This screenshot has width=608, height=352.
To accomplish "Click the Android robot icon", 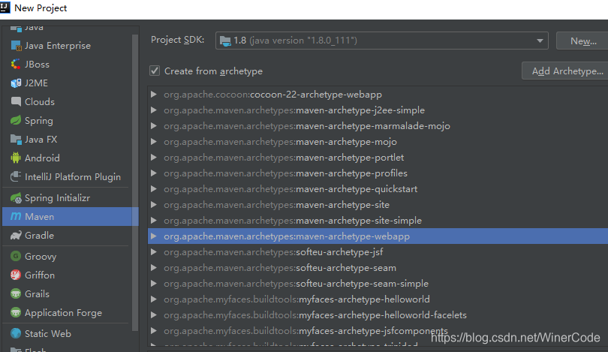I will pos(16,158).
